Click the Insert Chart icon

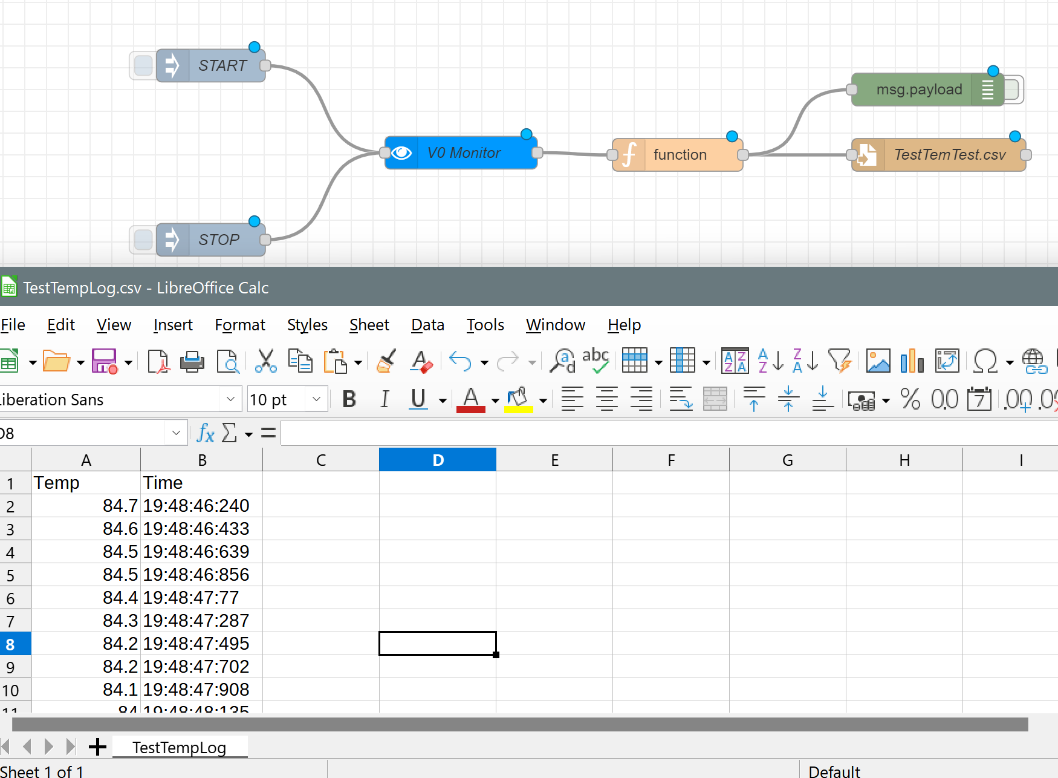coord(912,361)
